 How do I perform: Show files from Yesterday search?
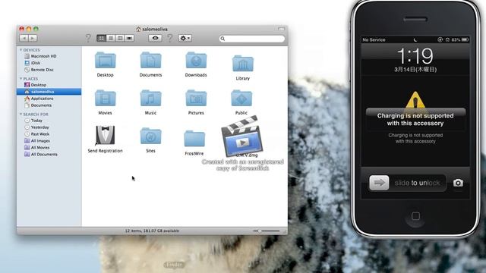point(36,127)
